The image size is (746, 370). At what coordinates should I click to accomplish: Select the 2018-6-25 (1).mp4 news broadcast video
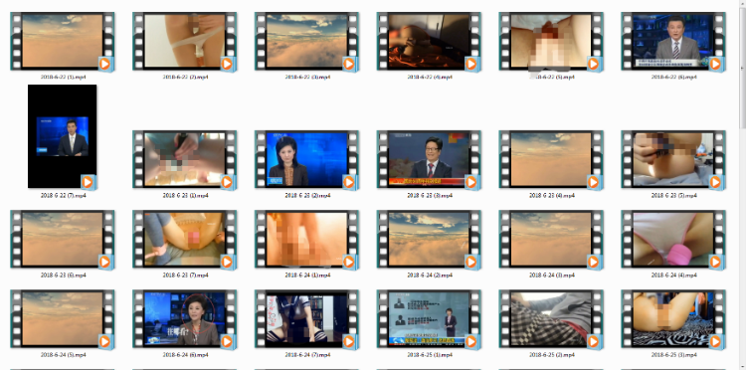[x=429, y=318]
